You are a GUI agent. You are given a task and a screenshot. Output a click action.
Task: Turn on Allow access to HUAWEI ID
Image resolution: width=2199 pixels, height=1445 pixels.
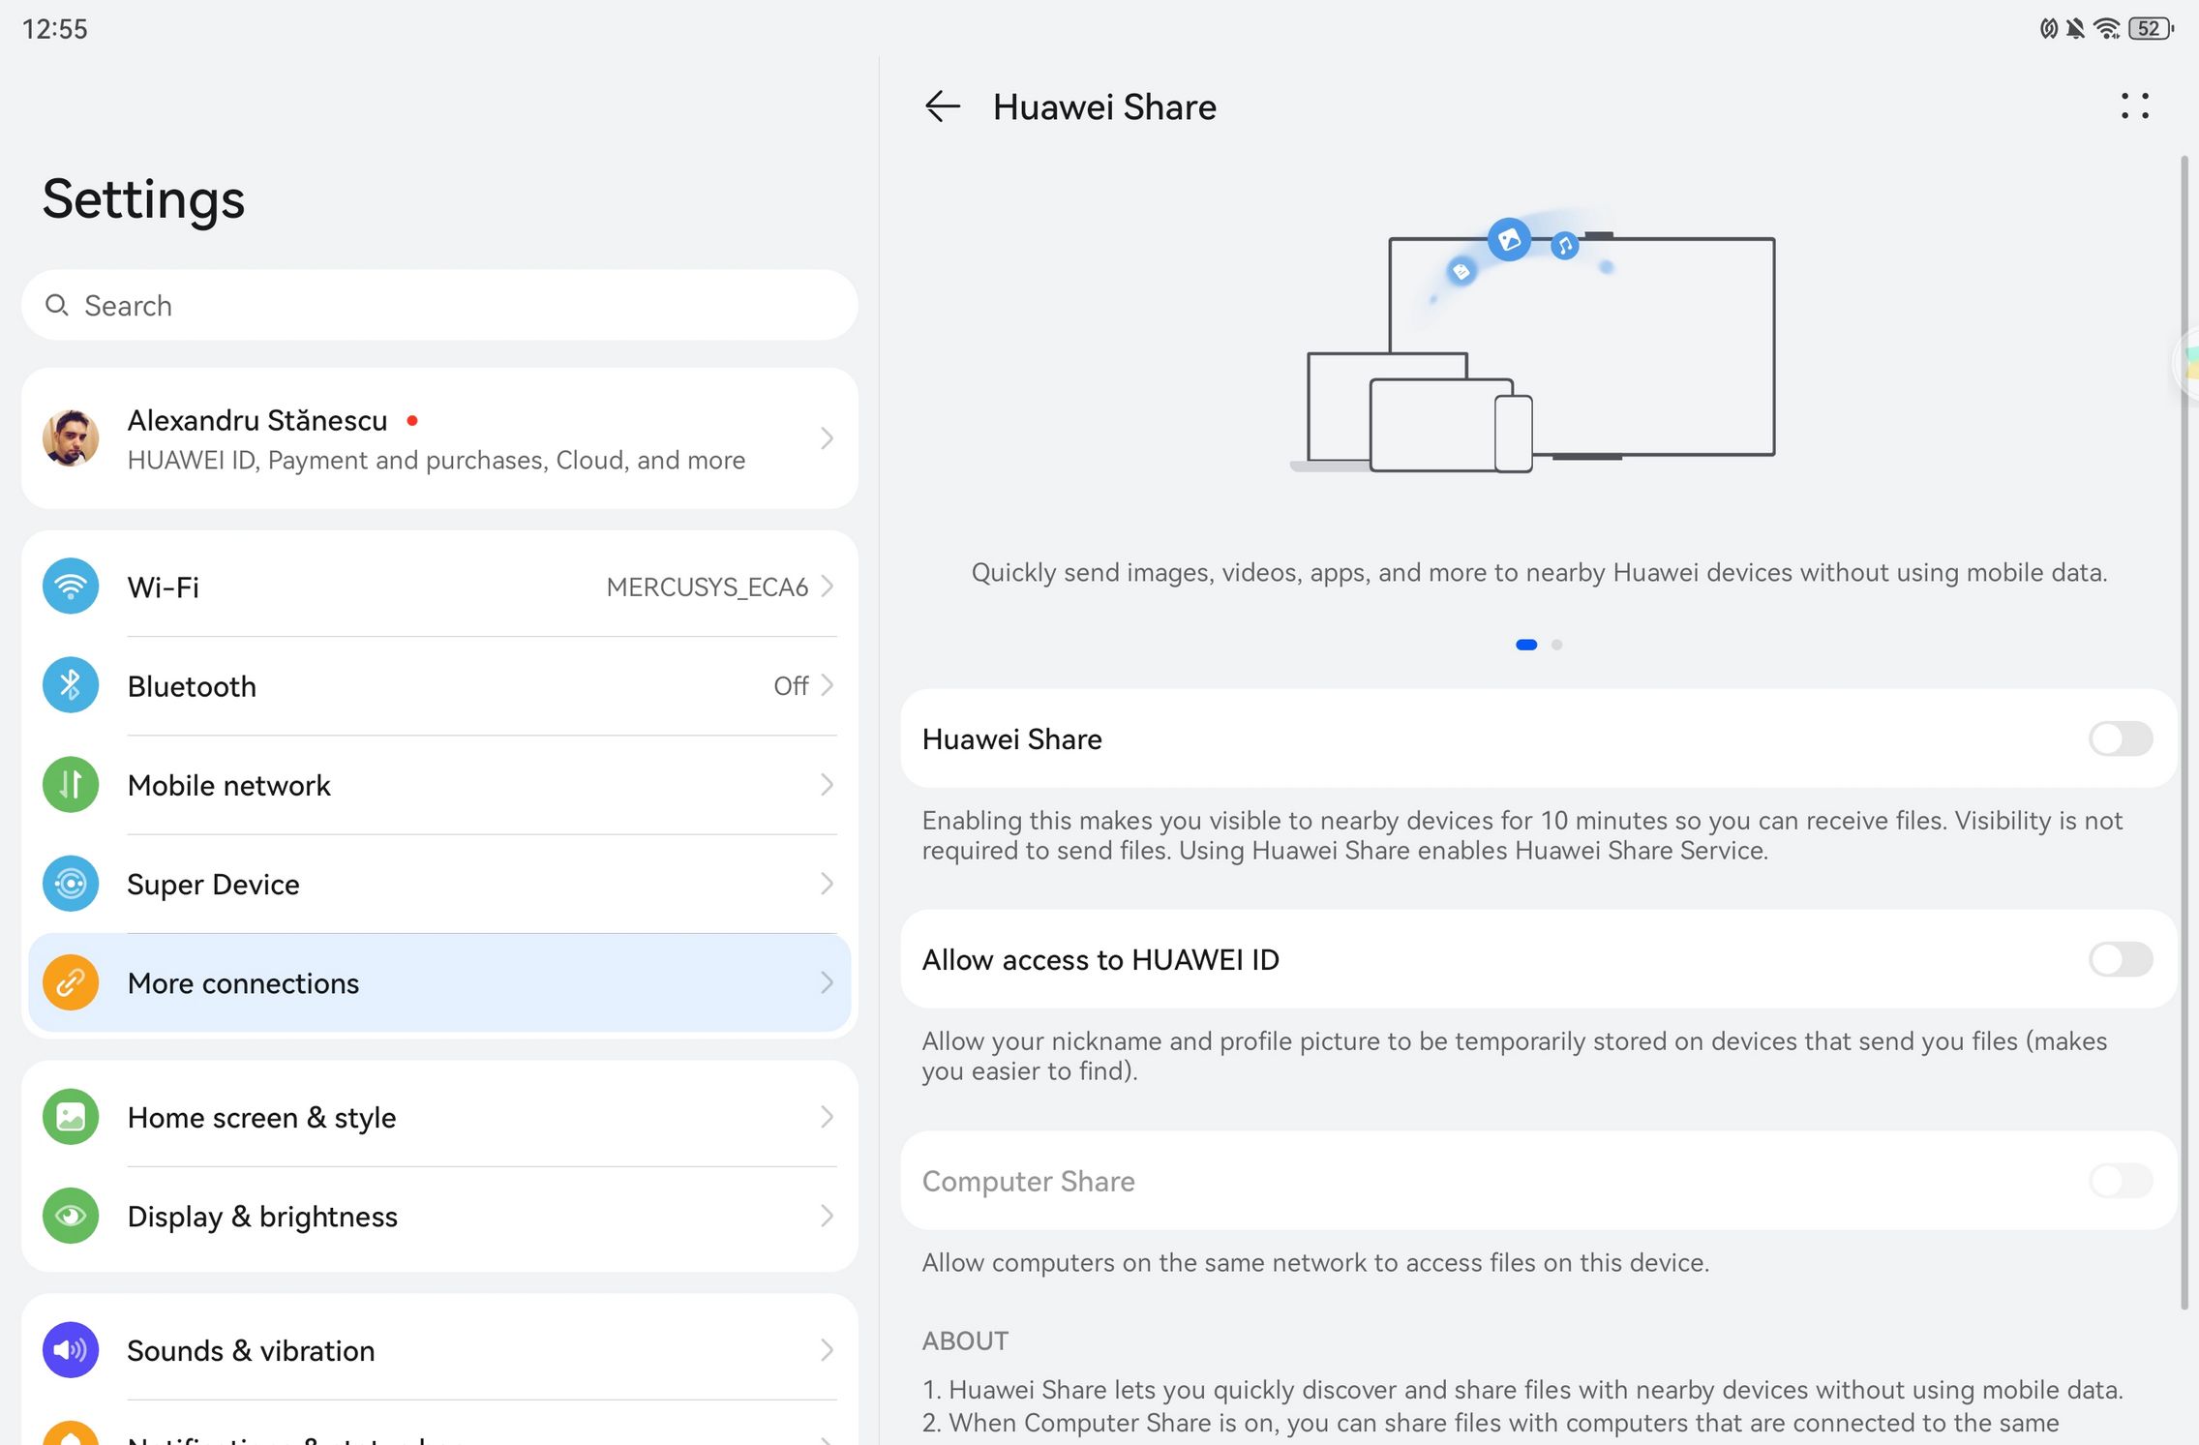(2120, 959)
